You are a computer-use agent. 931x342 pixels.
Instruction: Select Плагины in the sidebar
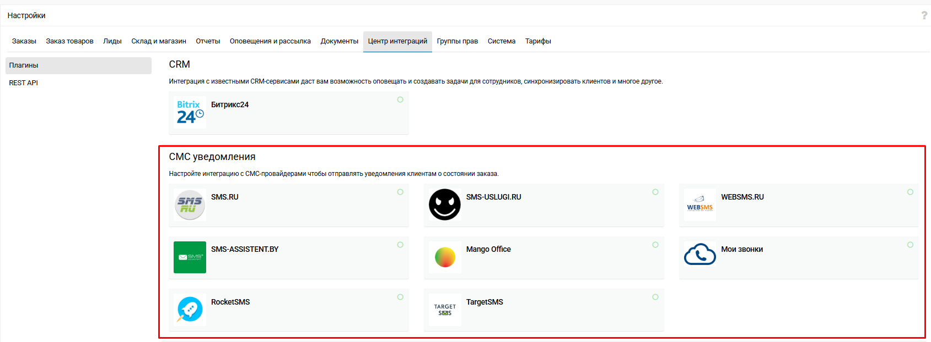click(78, 65)
